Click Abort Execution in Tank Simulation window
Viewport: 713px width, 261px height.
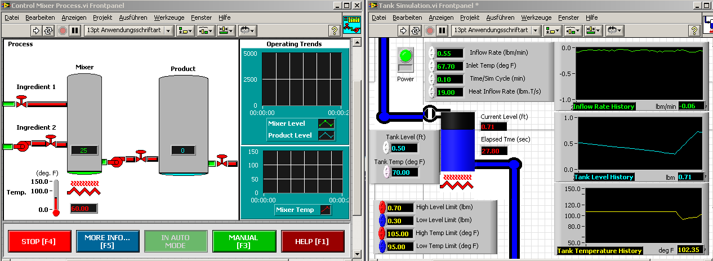coord(429,30)
